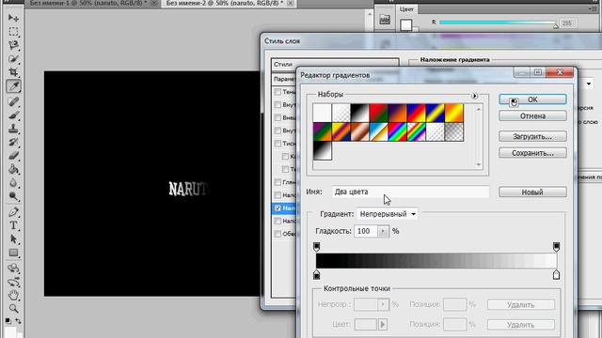602x338 pixels.
Task: Open the Цвет panel options menu
Action: (x=592, y=9)
